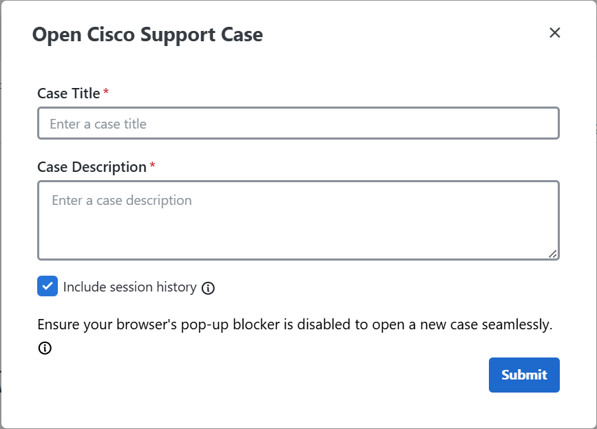The height and width of the screenshot is (429, 597).
Task: Click the Case Title input field
Action: point(298,123)
